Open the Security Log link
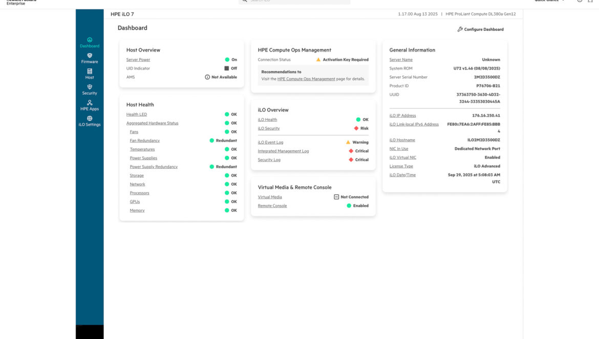The width and height of the screenshot is (599, 339). coord(269,160)
